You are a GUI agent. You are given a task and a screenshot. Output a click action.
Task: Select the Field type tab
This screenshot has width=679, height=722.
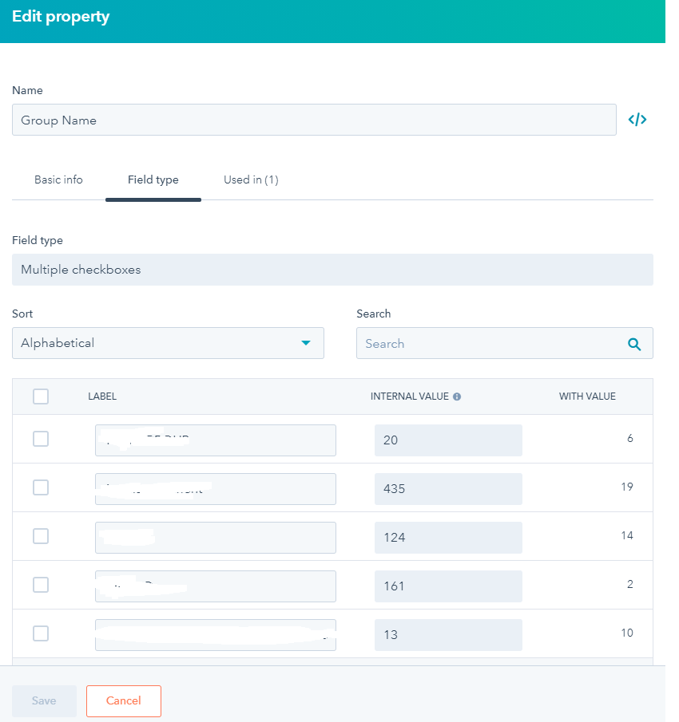(x=153, y=180)
